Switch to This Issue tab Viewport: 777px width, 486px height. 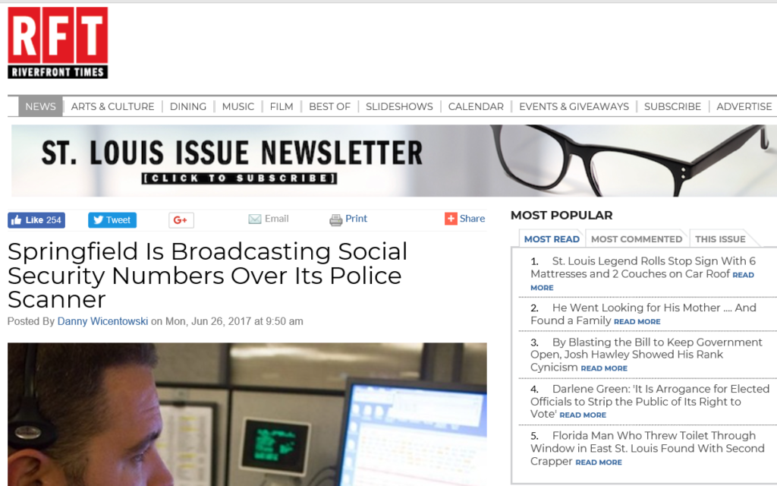[x=720, y=239]
